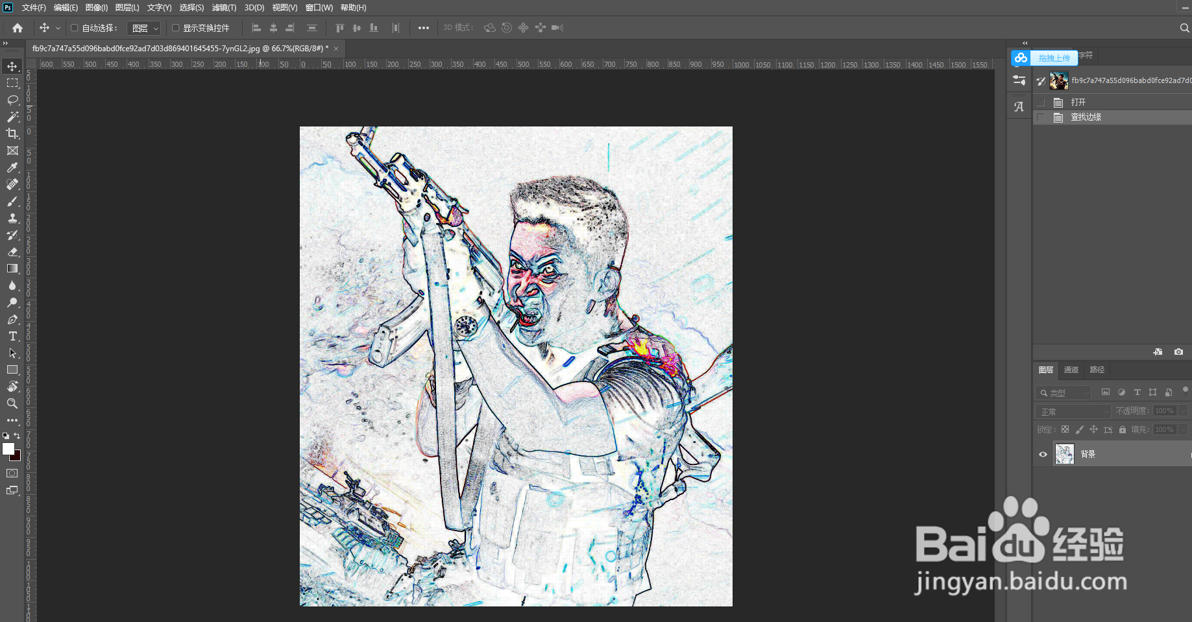Select the Hand tool
This screenshot has width=1192, height=622.
tap(12, 387)
